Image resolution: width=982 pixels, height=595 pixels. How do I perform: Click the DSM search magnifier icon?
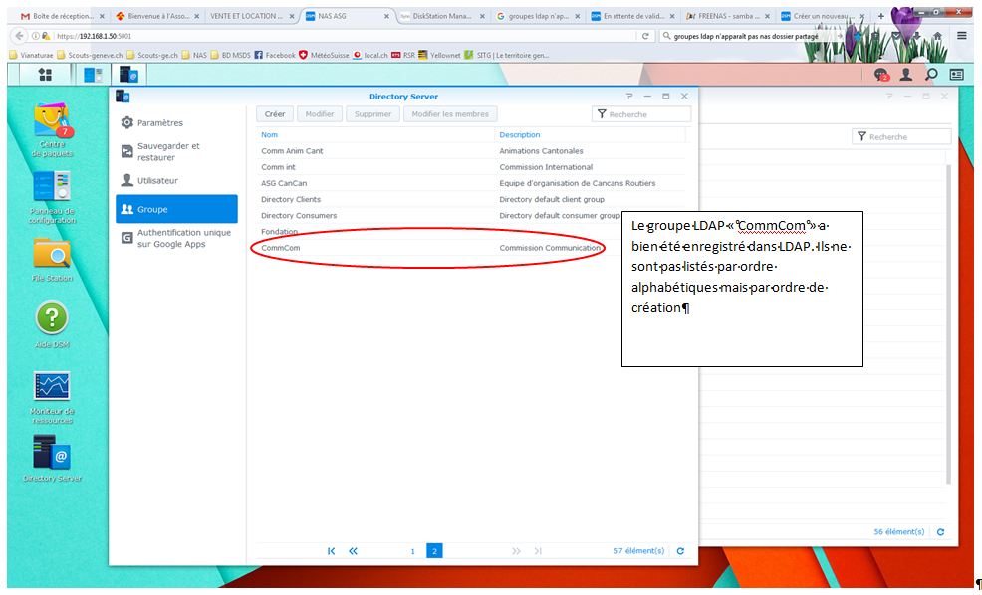[931, 75]
